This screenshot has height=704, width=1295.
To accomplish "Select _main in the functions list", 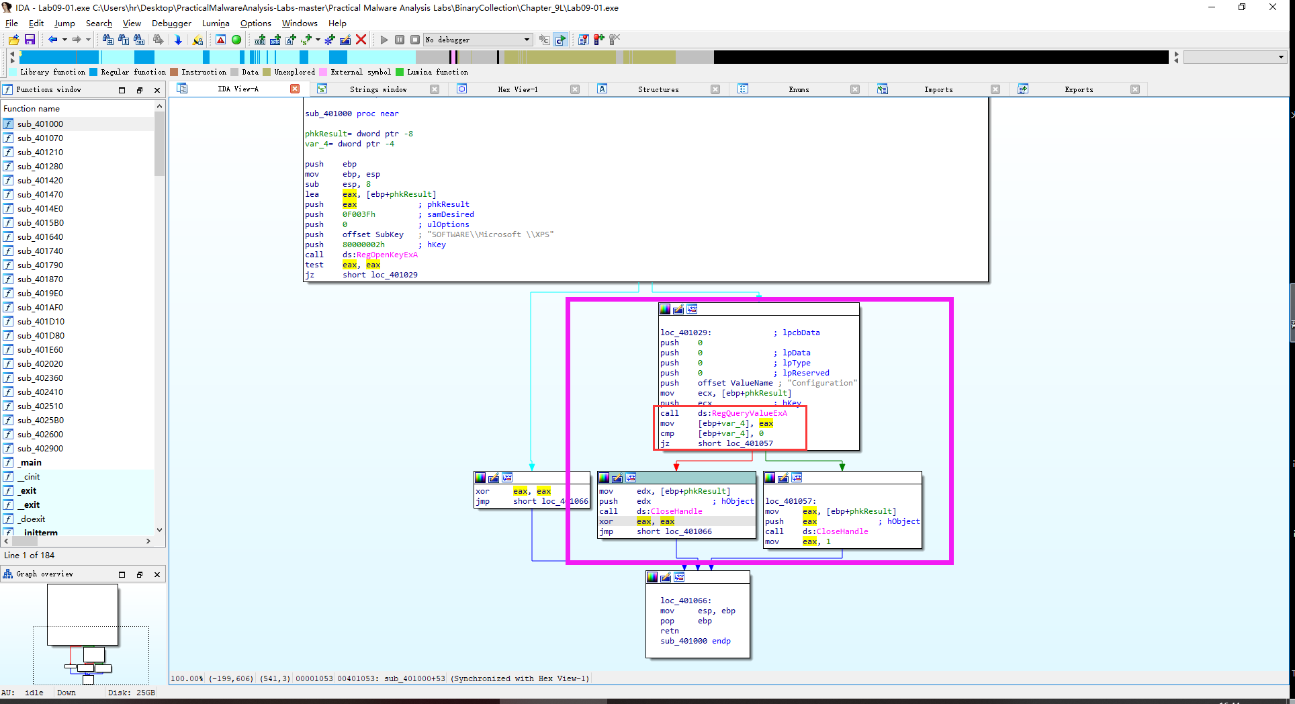I will pos(77,462).
